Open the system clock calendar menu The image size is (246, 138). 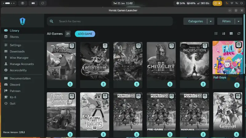pos(123,3)
